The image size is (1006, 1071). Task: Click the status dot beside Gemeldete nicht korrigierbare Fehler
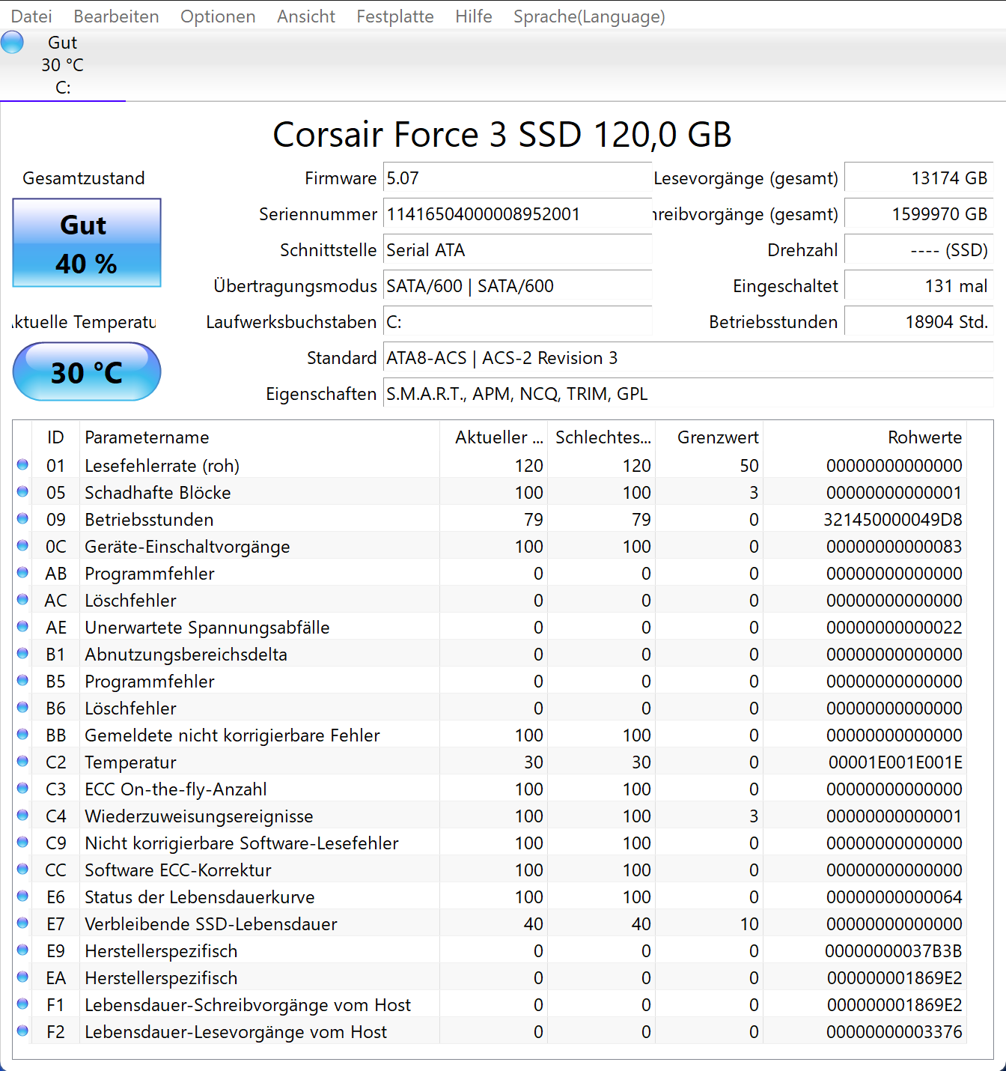22,734
